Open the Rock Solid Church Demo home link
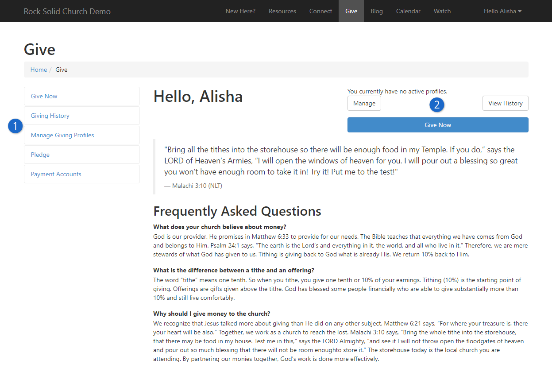This screenshot has width=552, height=372. tap(67, 11)
